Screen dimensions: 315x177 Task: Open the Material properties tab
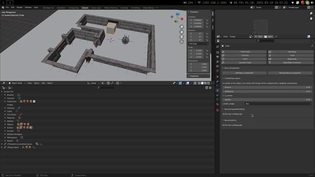[x=218, y=104]
